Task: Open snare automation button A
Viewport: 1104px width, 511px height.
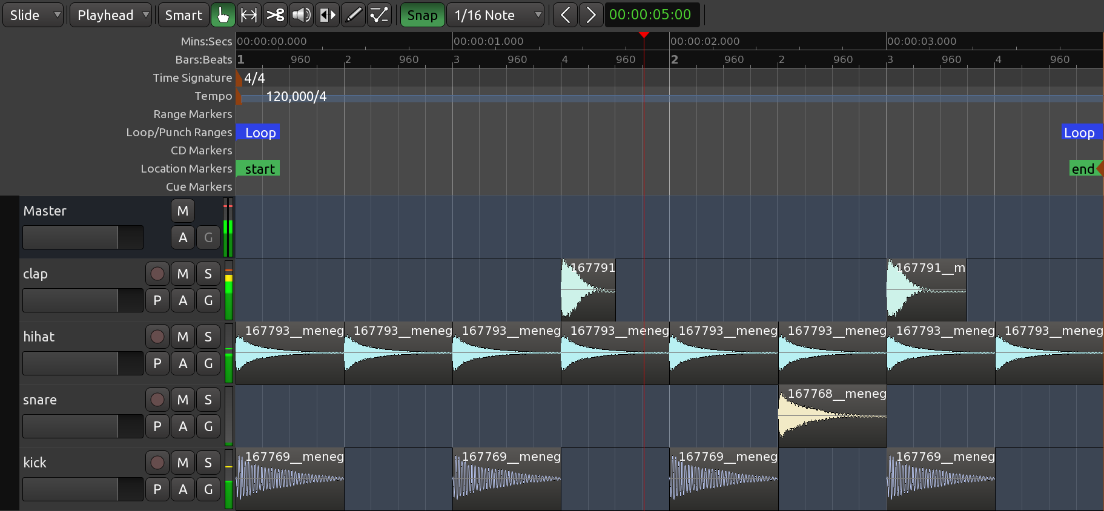Action: (183, 426)
